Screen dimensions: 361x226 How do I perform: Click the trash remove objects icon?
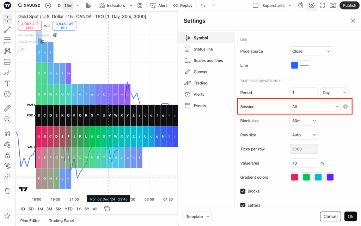(x=7, y=191)
